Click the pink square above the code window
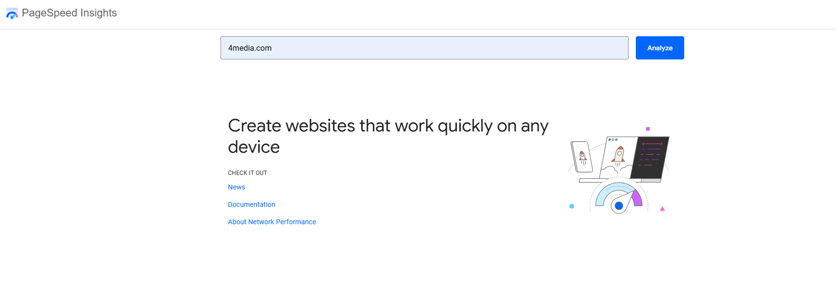Screen dimensions: 836x289 pyautogui.click(x=647, y=128)
